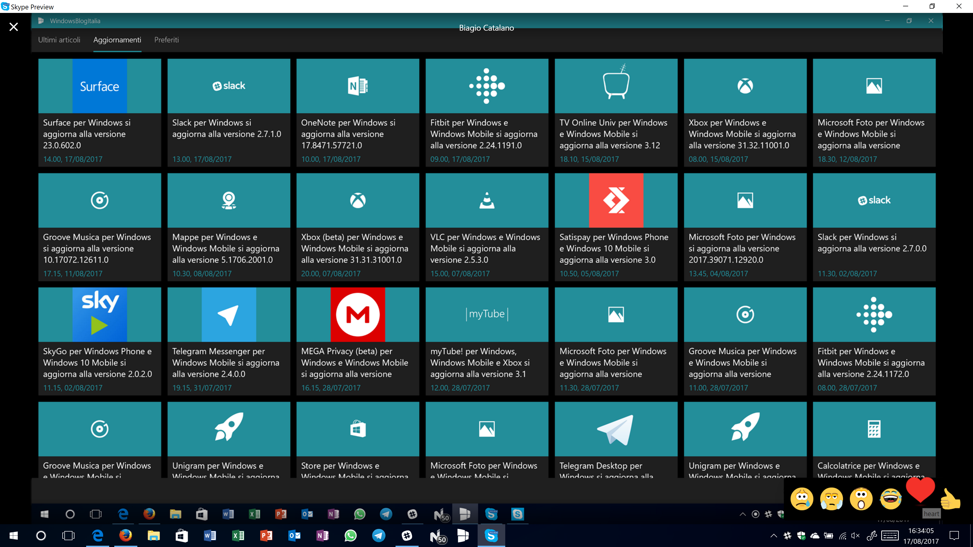Open the Slack version 2.7.1.0 article
This screenshot has width=973, height=547.
click(x=229, y=112)
